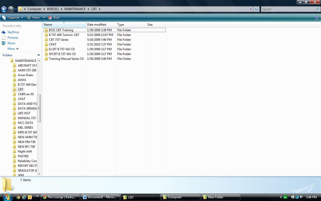
Task: Click MAINTENANCE in the address breadcrumb
Action: [75, 9]
